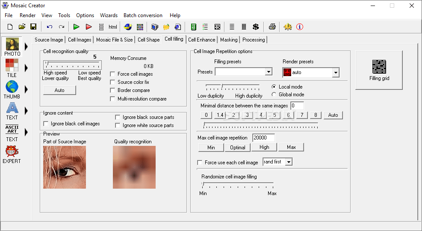Click the colorful mosaic grid toolbar icon
The image size is (422, 231).
[140, 27]
